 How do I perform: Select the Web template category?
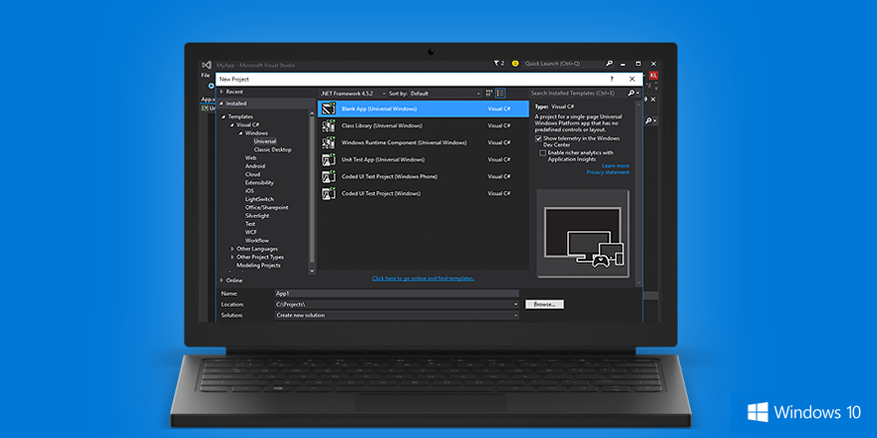(x=250, y=158)
